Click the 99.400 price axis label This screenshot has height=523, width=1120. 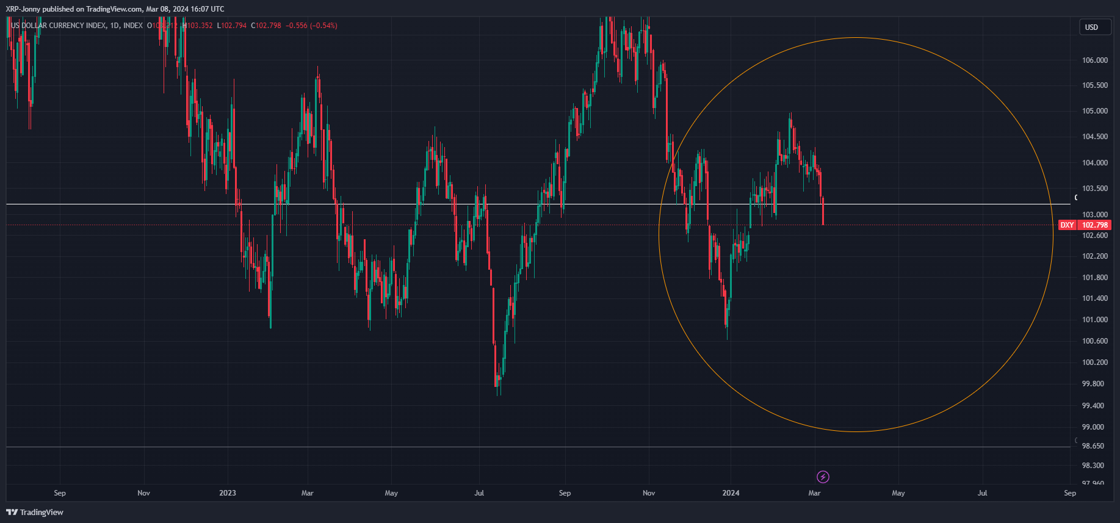click(x=1093, y=406)
